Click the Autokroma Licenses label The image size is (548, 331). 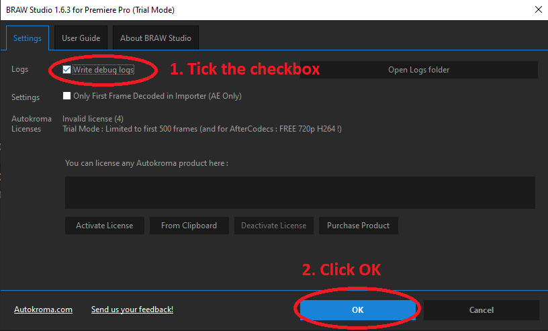click(x=32, y=124)
